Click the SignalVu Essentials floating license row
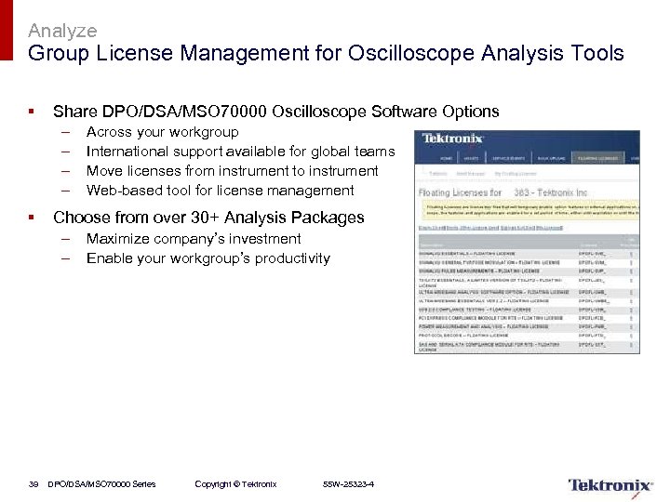Image resolution: width=670 pixels, height=502 pixels. (x=529, y=254)
